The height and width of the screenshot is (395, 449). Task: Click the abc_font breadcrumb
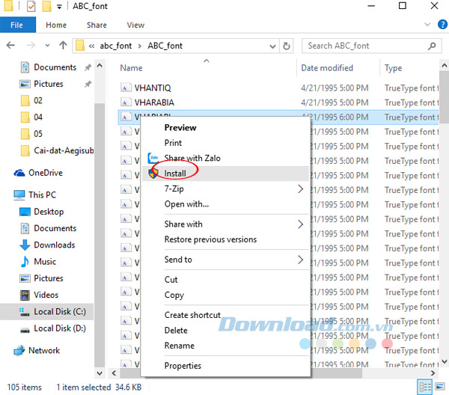(x=116, y=46)
